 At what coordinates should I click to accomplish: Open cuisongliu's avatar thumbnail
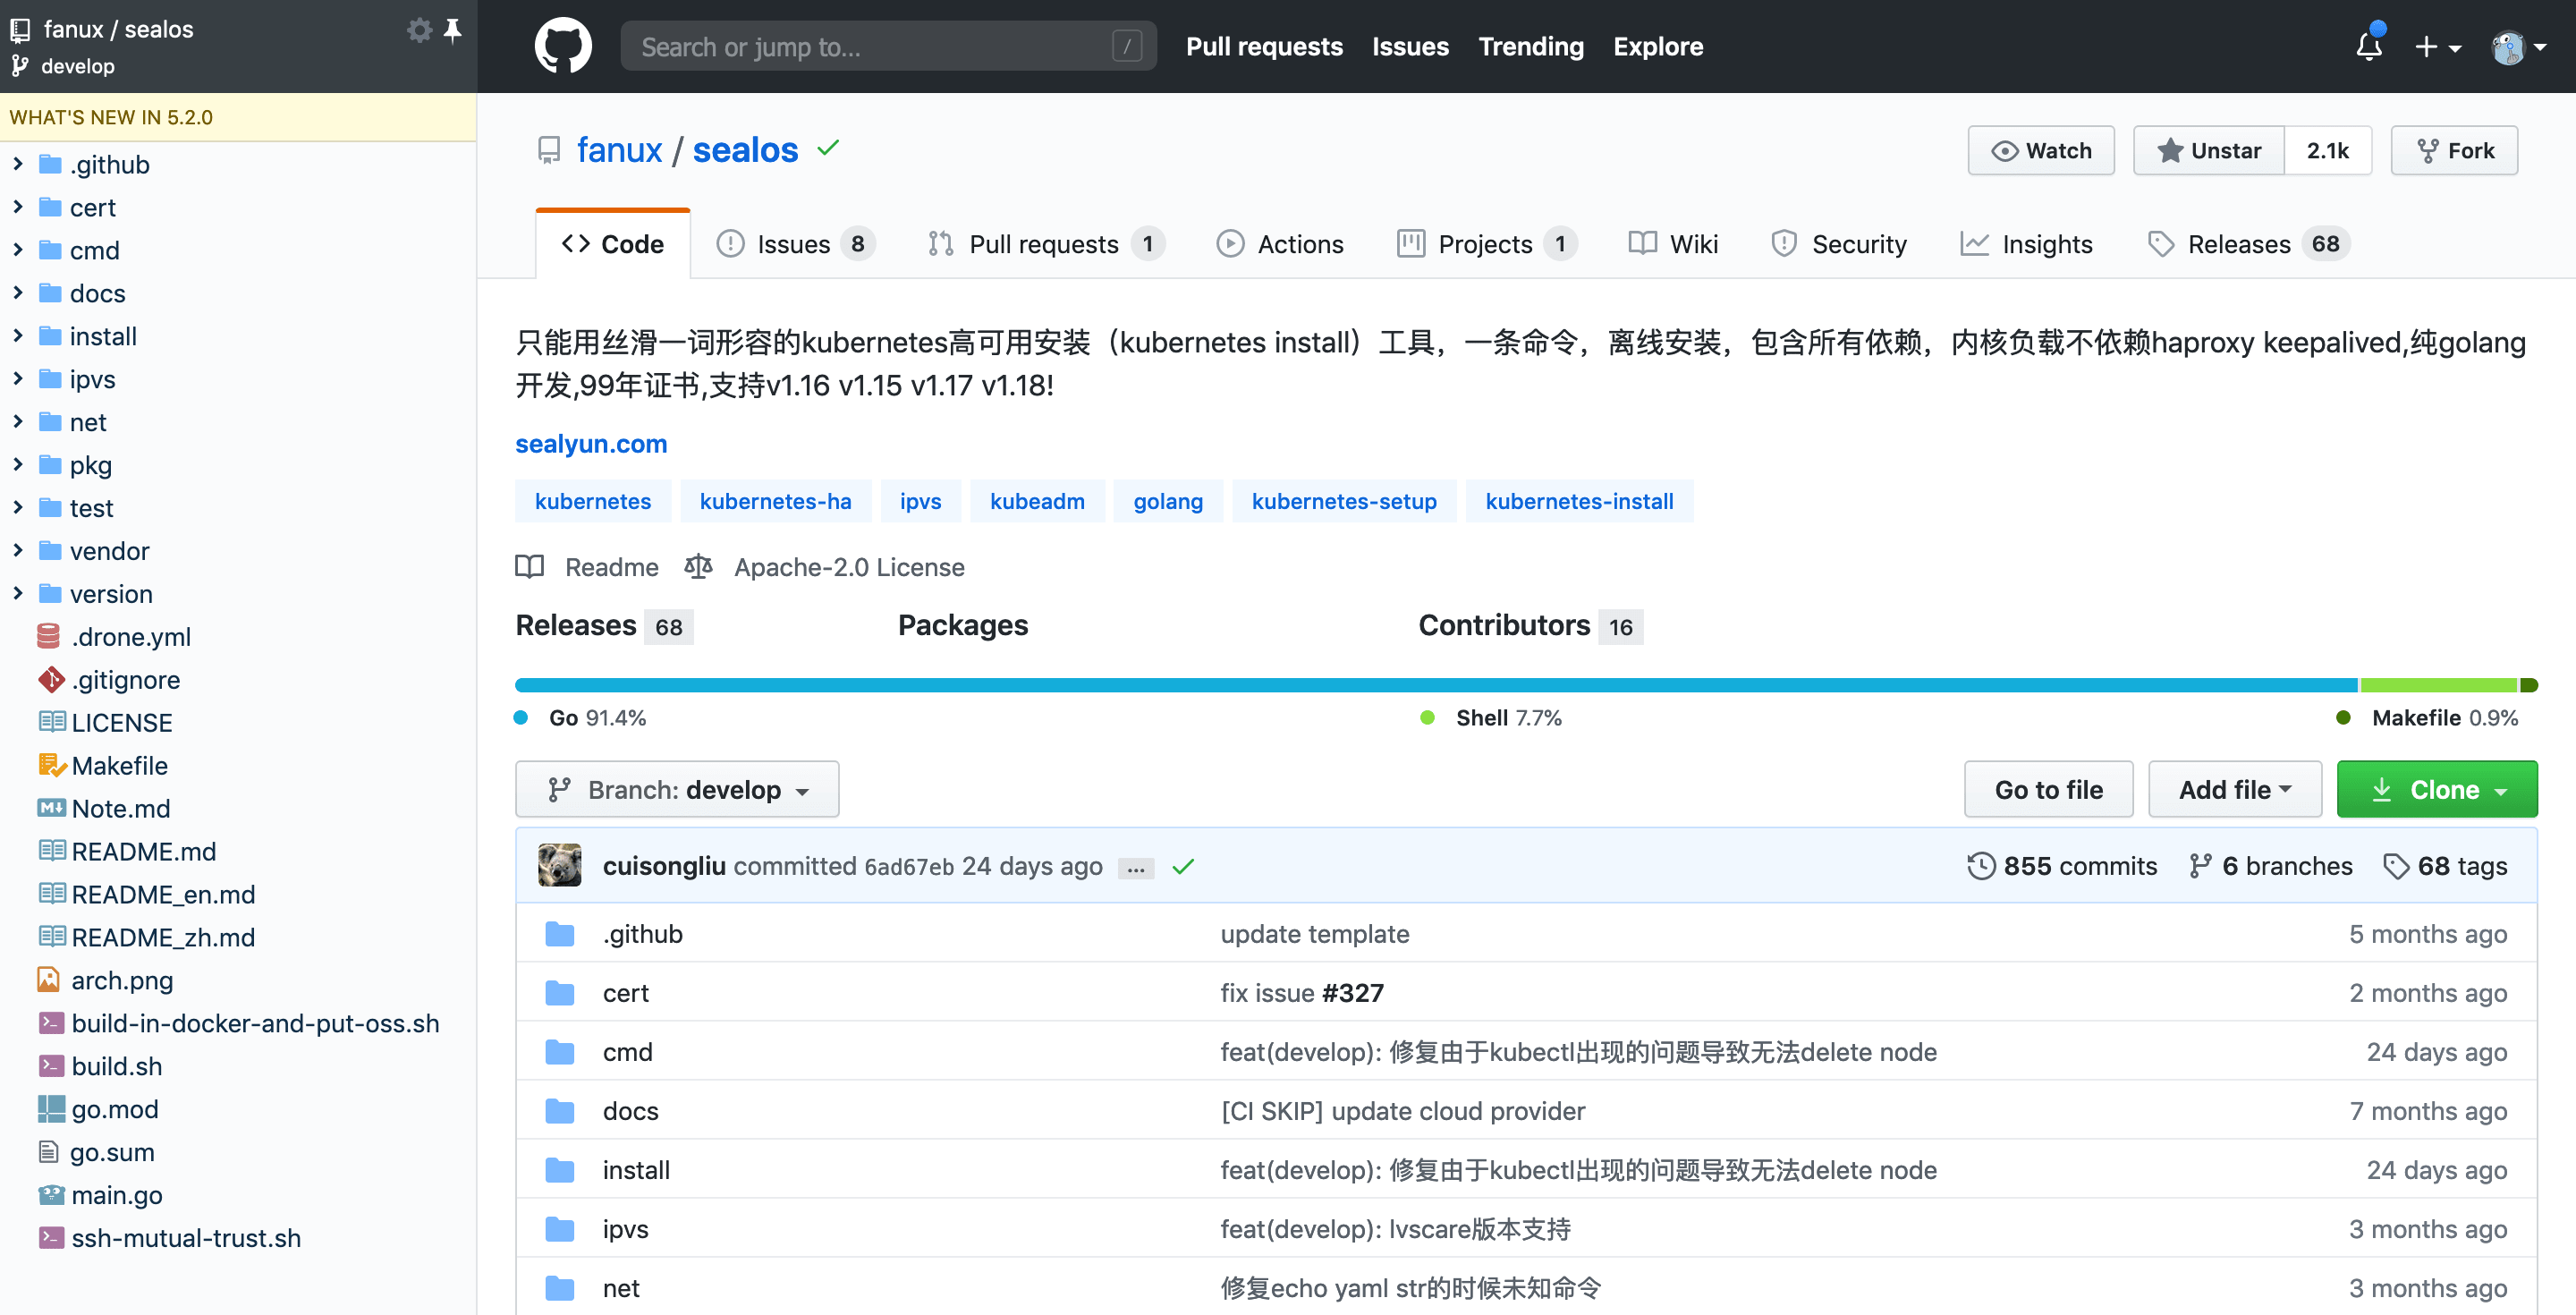tap(559, 865)
